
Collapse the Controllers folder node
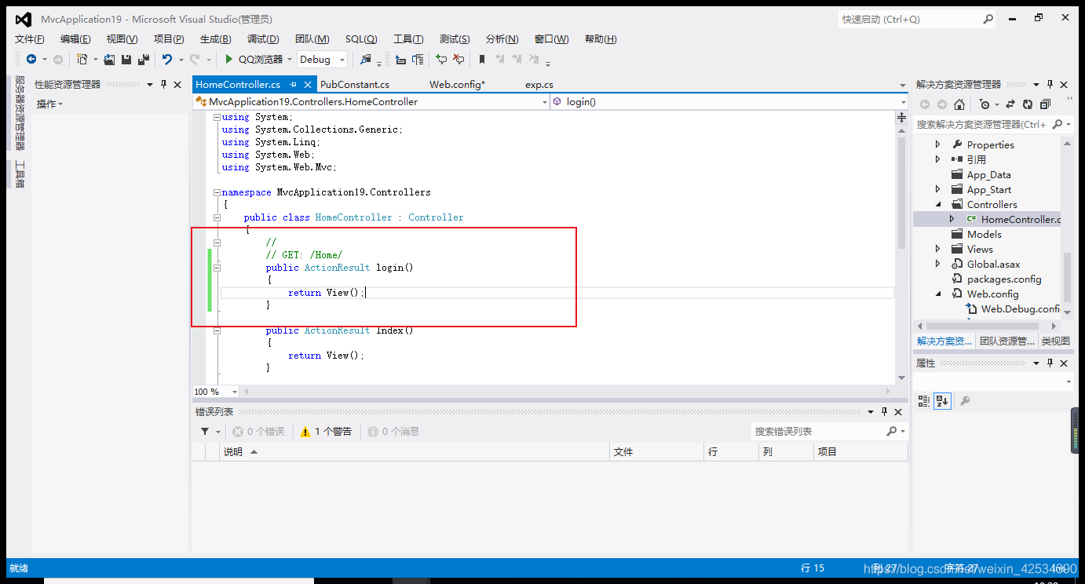click(937, 204)
